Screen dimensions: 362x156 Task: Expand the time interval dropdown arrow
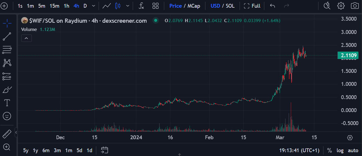click(x=94, y=6)
